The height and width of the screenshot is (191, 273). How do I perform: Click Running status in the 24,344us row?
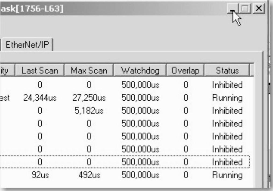(x=227, y=98)
